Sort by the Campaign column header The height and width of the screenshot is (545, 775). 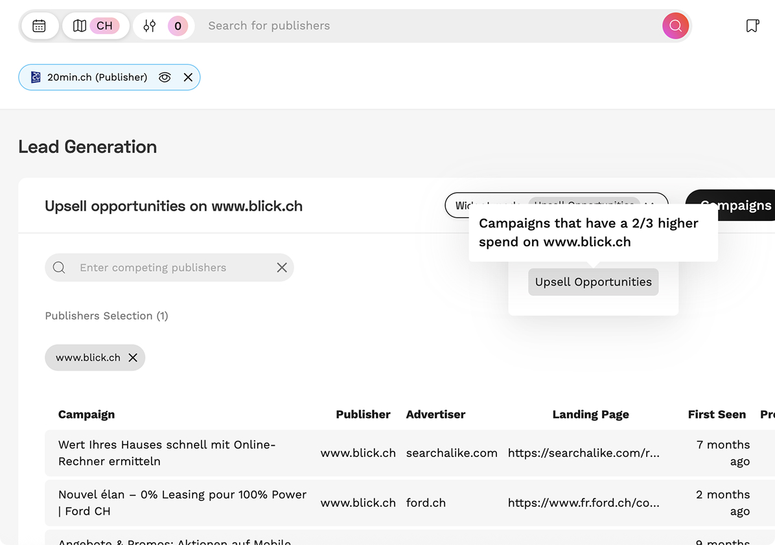86,414
